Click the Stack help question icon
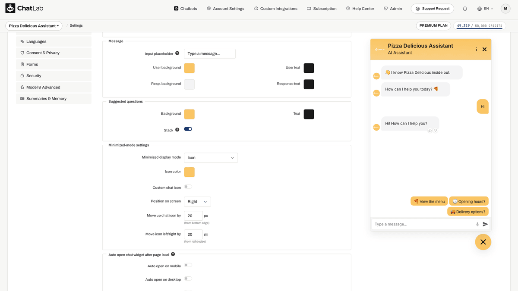Screen dimensions: 518x291 pos(177,130)
